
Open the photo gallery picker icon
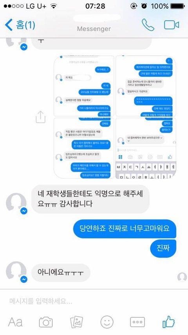pyautogui.click(x=76, y=322)
